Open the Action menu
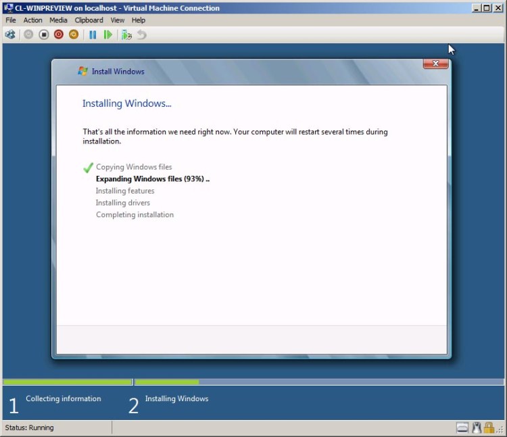Image resolution: width=507 pixels, height=437 pixels. pyautogui.click(x=32, y=20)
